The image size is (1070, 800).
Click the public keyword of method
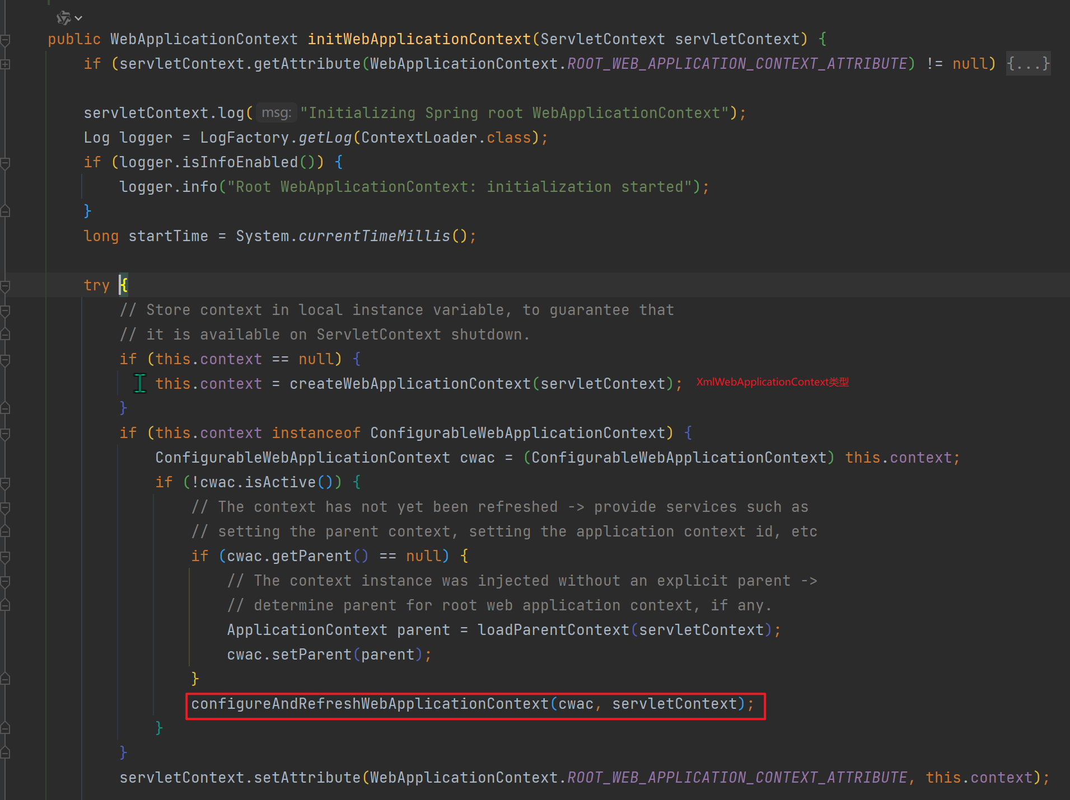[x=74, y=39]
